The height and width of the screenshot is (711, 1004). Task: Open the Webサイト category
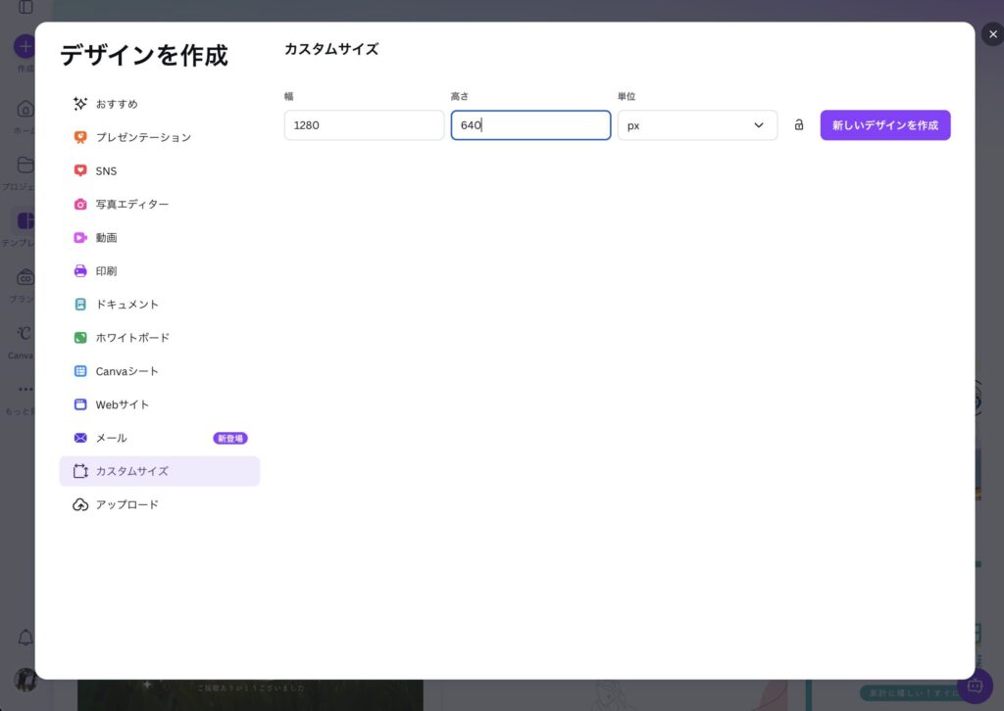123,404
